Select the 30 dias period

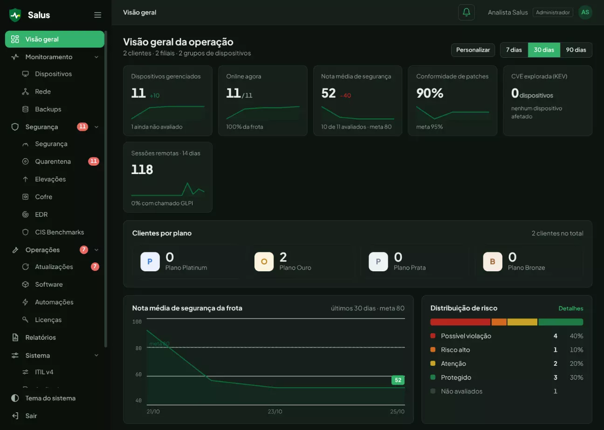click(x=544, y=50)
